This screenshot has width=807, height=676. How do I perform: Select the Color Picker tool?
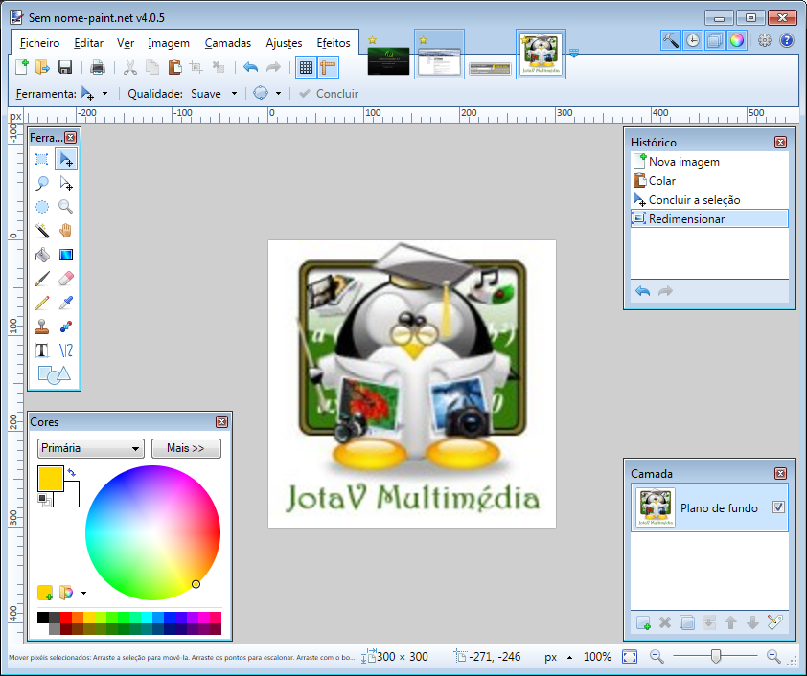tap(65, 302)
